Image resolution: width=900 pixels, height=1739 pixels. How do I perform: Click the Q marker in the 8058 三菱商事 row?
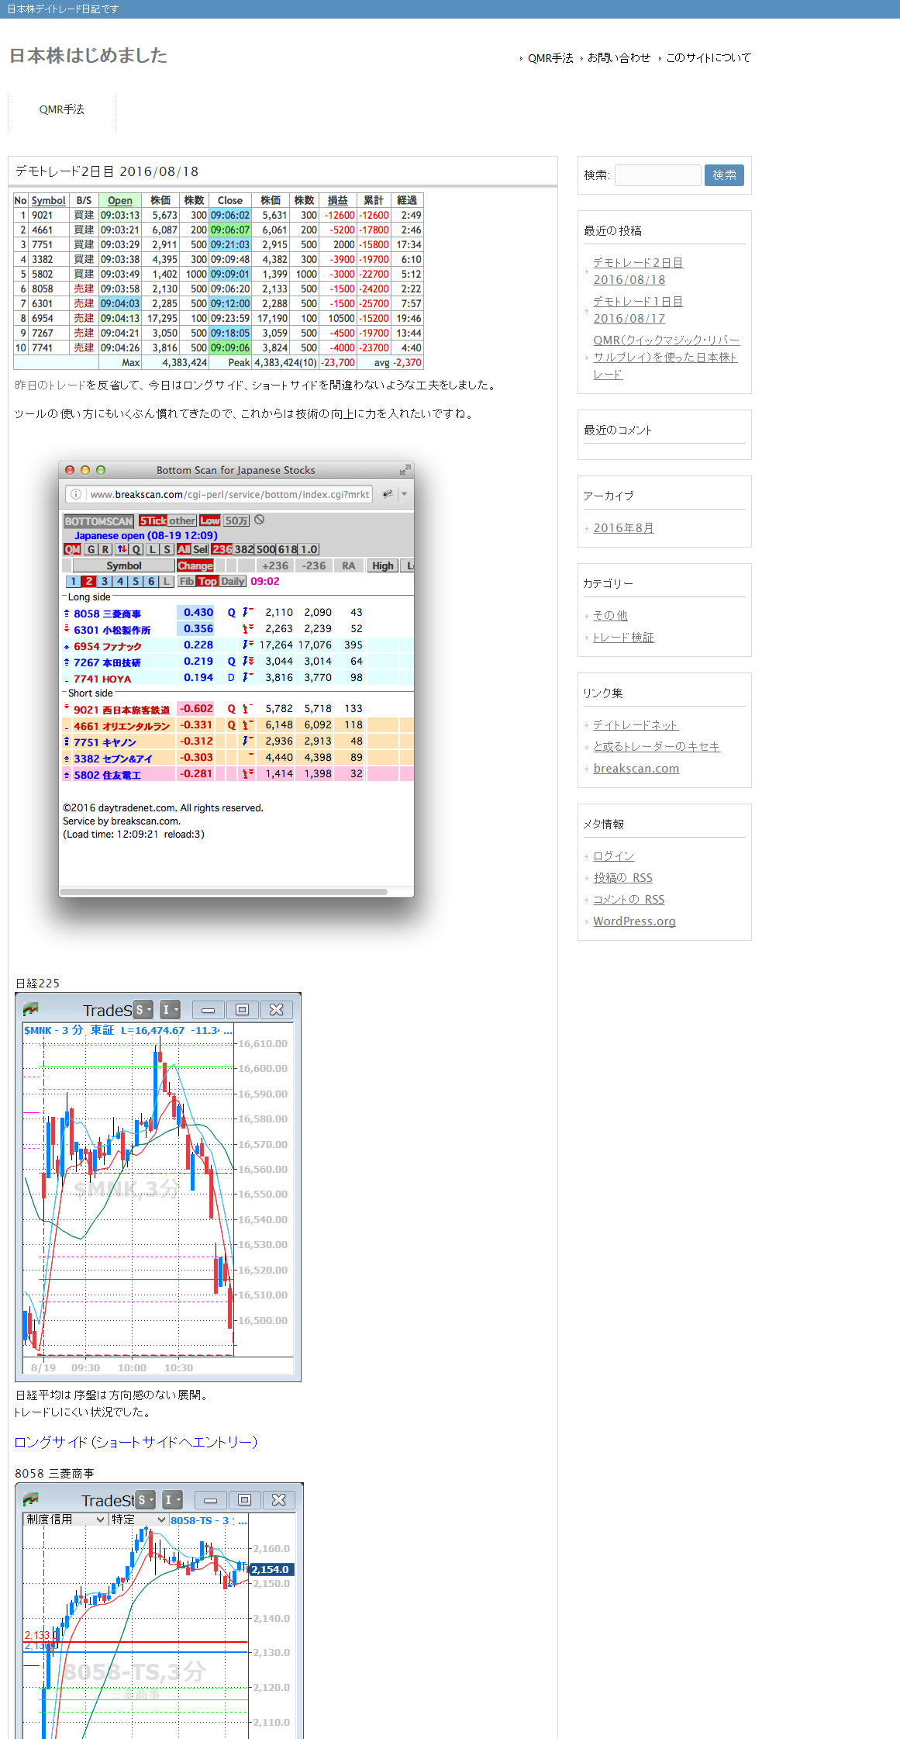click(231, 612)
